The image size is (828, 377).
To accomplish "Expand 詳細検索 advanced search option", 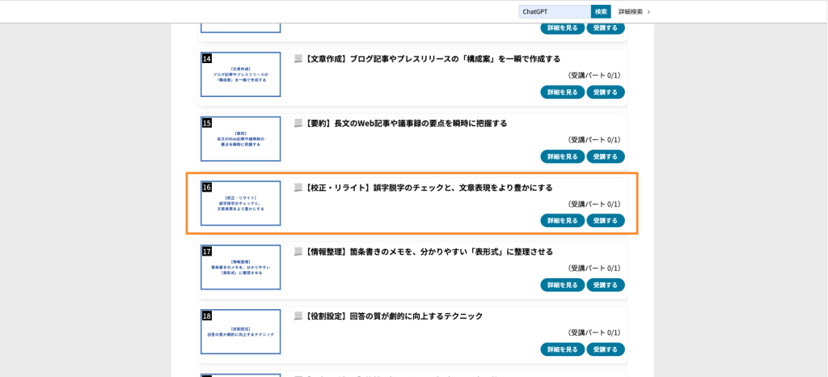I will coord(634,11).
